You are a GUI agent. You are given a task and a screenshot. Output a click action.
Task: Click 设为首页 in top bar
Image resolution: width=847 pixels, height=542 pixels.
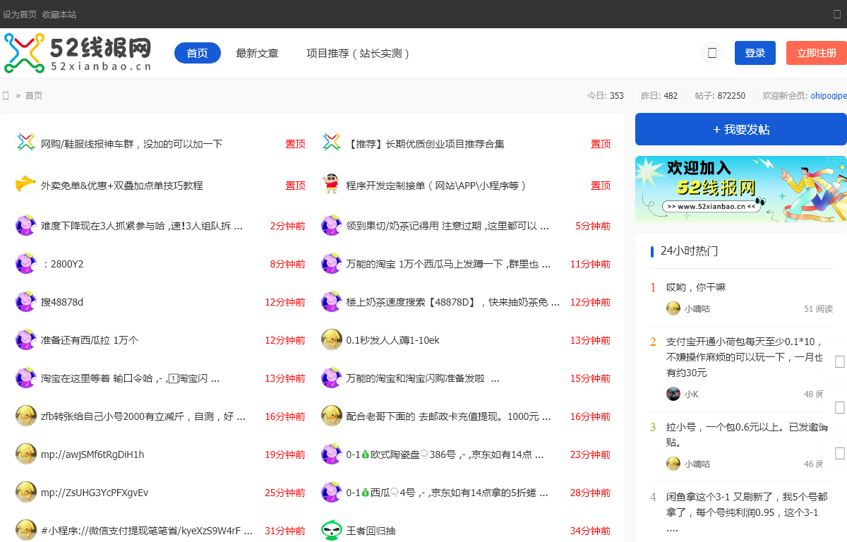pos(20,14)
